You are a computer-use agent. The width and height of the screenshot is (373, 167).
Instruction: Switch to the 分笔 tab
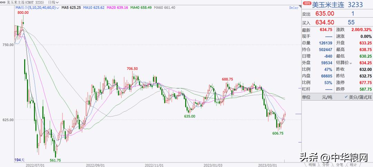pos(340,165)
